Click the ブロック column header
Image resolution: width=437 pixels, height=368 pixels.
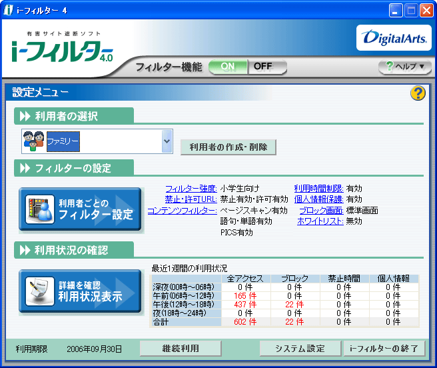click(295, 279)
